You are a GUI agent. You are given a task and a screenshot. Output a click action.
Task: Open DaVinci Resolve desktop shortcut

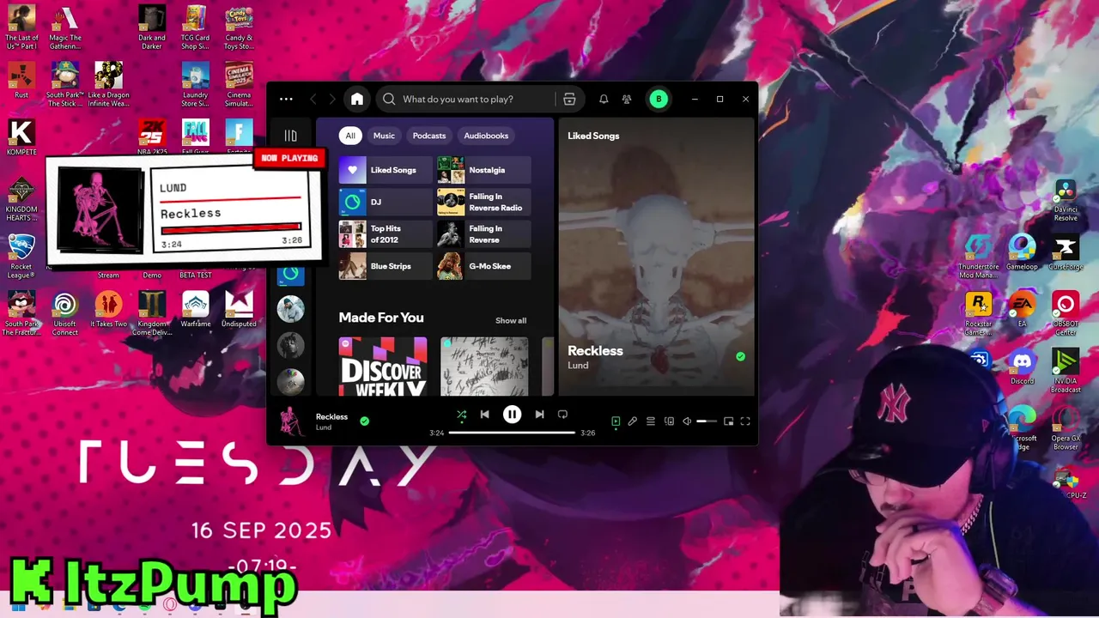(1066, 200)
